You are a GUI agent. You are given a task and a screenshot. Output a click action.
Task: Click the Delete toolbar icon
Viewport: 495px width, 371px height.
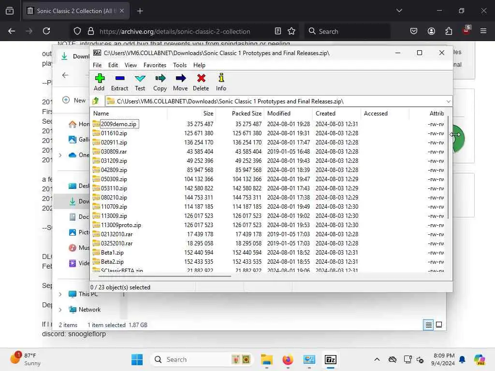[201, 82]
